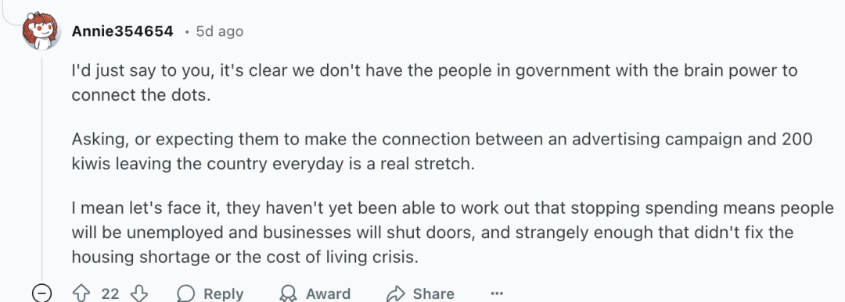Click the "5d ago" timestamp
Viewport: 845px width, 302px height.
219,31
